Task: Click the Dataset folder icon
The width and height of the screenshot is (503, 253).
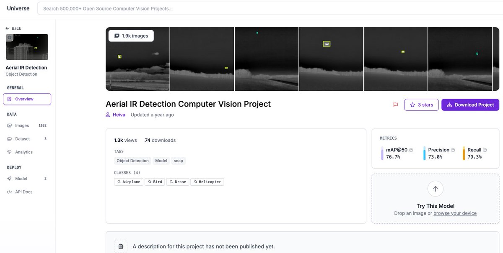Action: click(9, 139)
